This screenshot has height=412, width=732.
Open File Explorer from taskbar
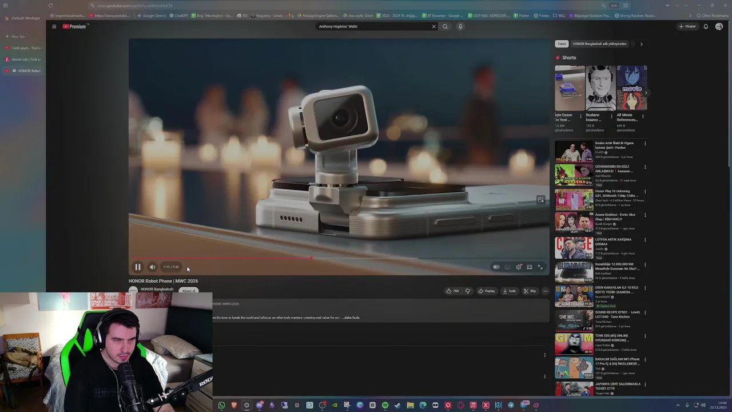point(410,405)
